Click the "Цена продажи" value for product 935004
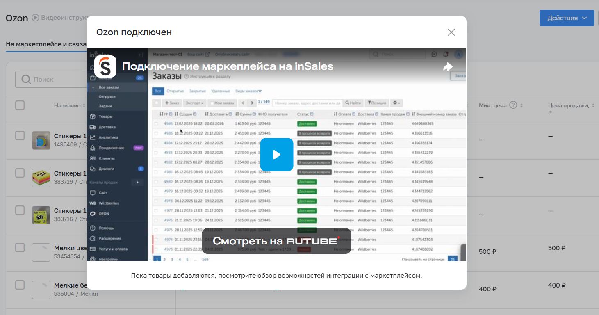This screenshot has width=599, height=315. [x=557, y=285]
